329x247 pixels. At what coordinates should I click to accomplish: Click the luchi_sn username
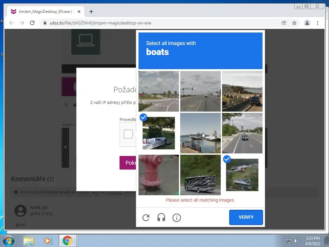coord(39,207)
